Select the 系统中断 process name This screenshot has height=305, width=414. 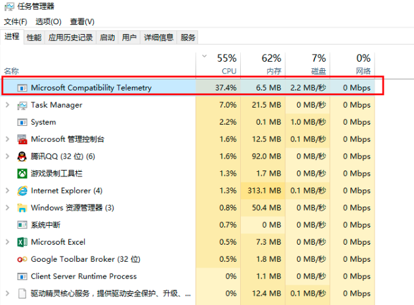pyautogui.click(x=45, y=225)
